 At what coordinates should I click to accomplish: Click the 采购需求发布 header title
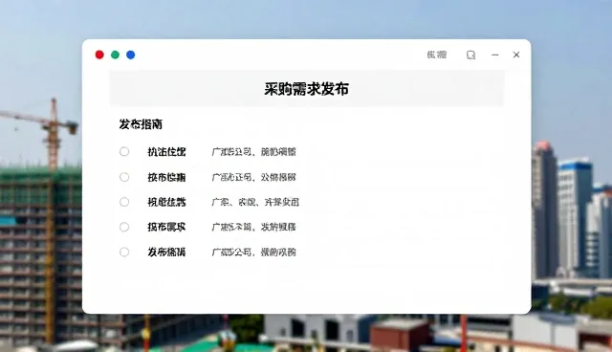point(306,89)
